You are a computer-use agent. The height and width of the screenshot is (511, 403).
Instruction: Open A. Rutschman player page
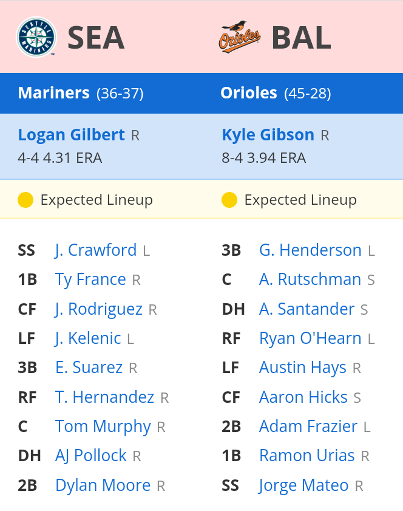click(x=310, y=280)
